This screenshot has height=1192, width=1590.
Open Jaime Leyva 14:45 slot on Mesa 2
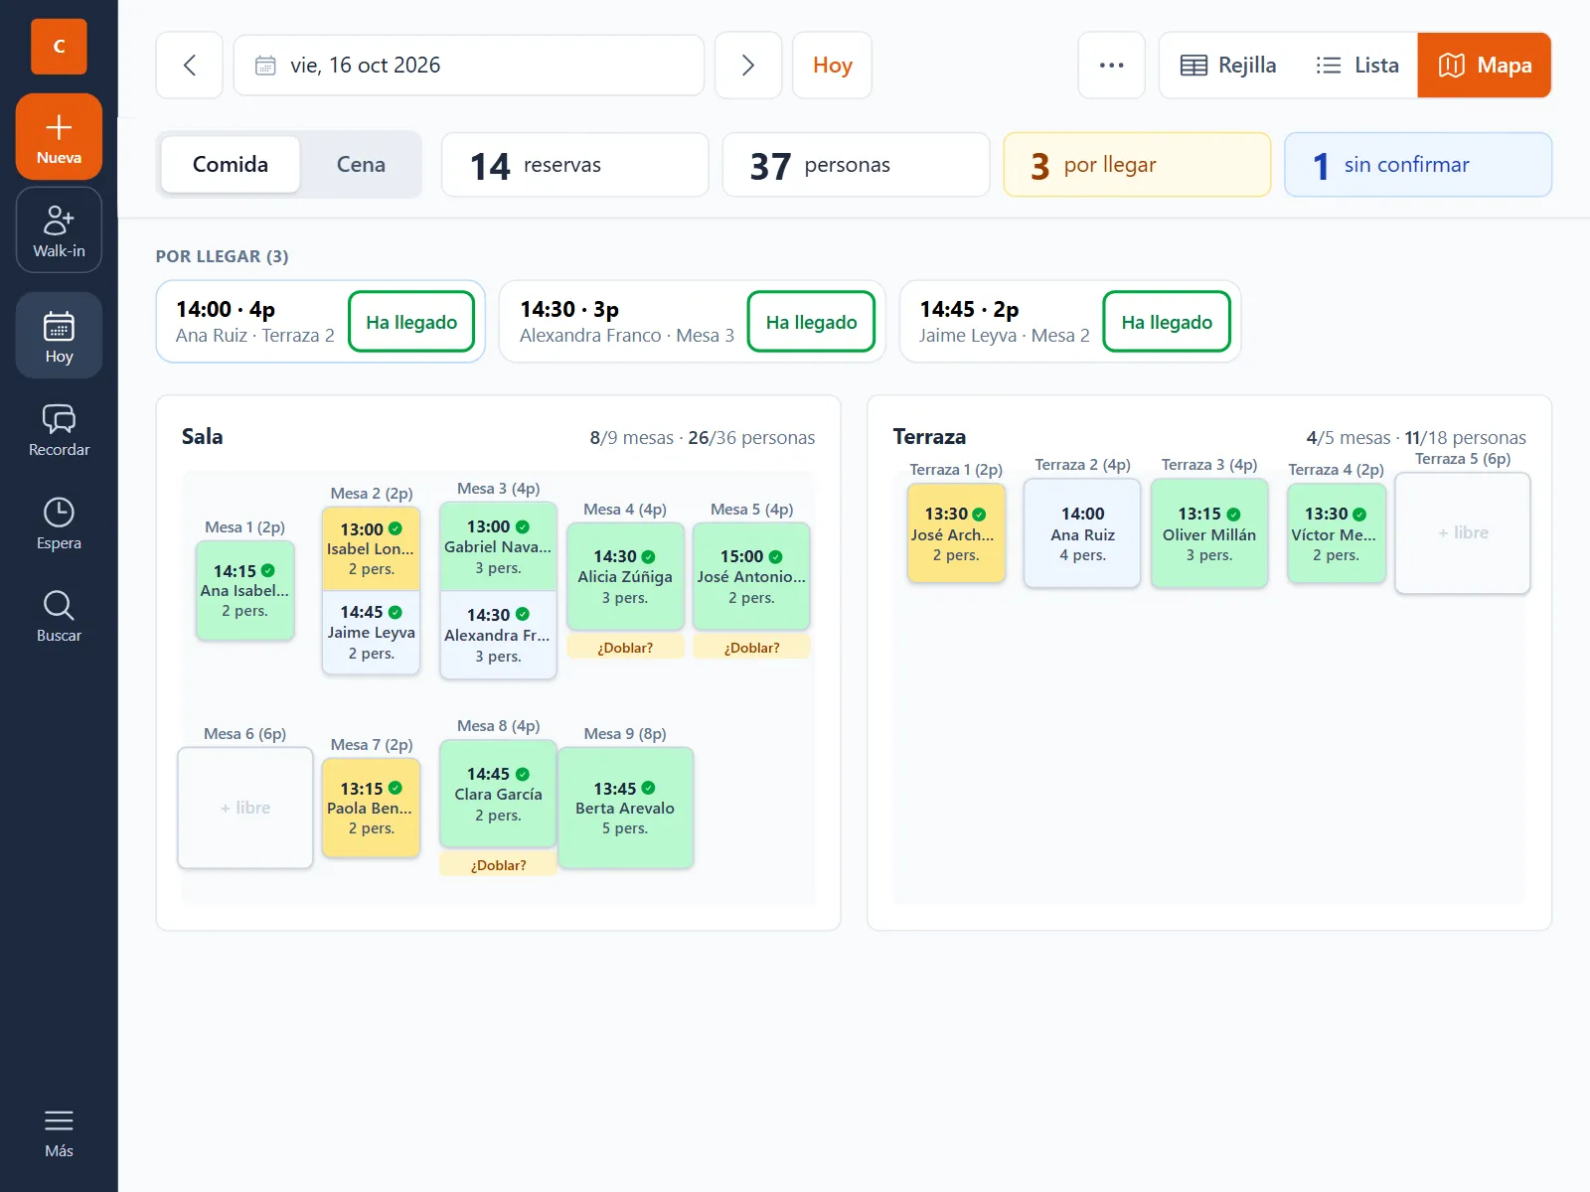[x=371, y=633]
